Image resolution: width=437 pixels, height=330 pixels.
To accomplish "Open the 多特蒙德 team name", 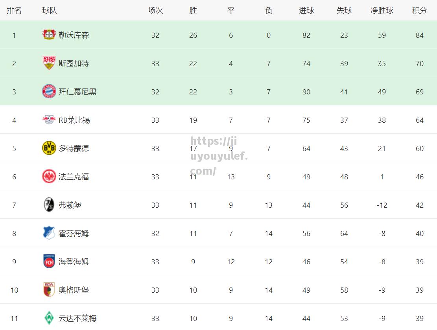I will pos(74,148).
